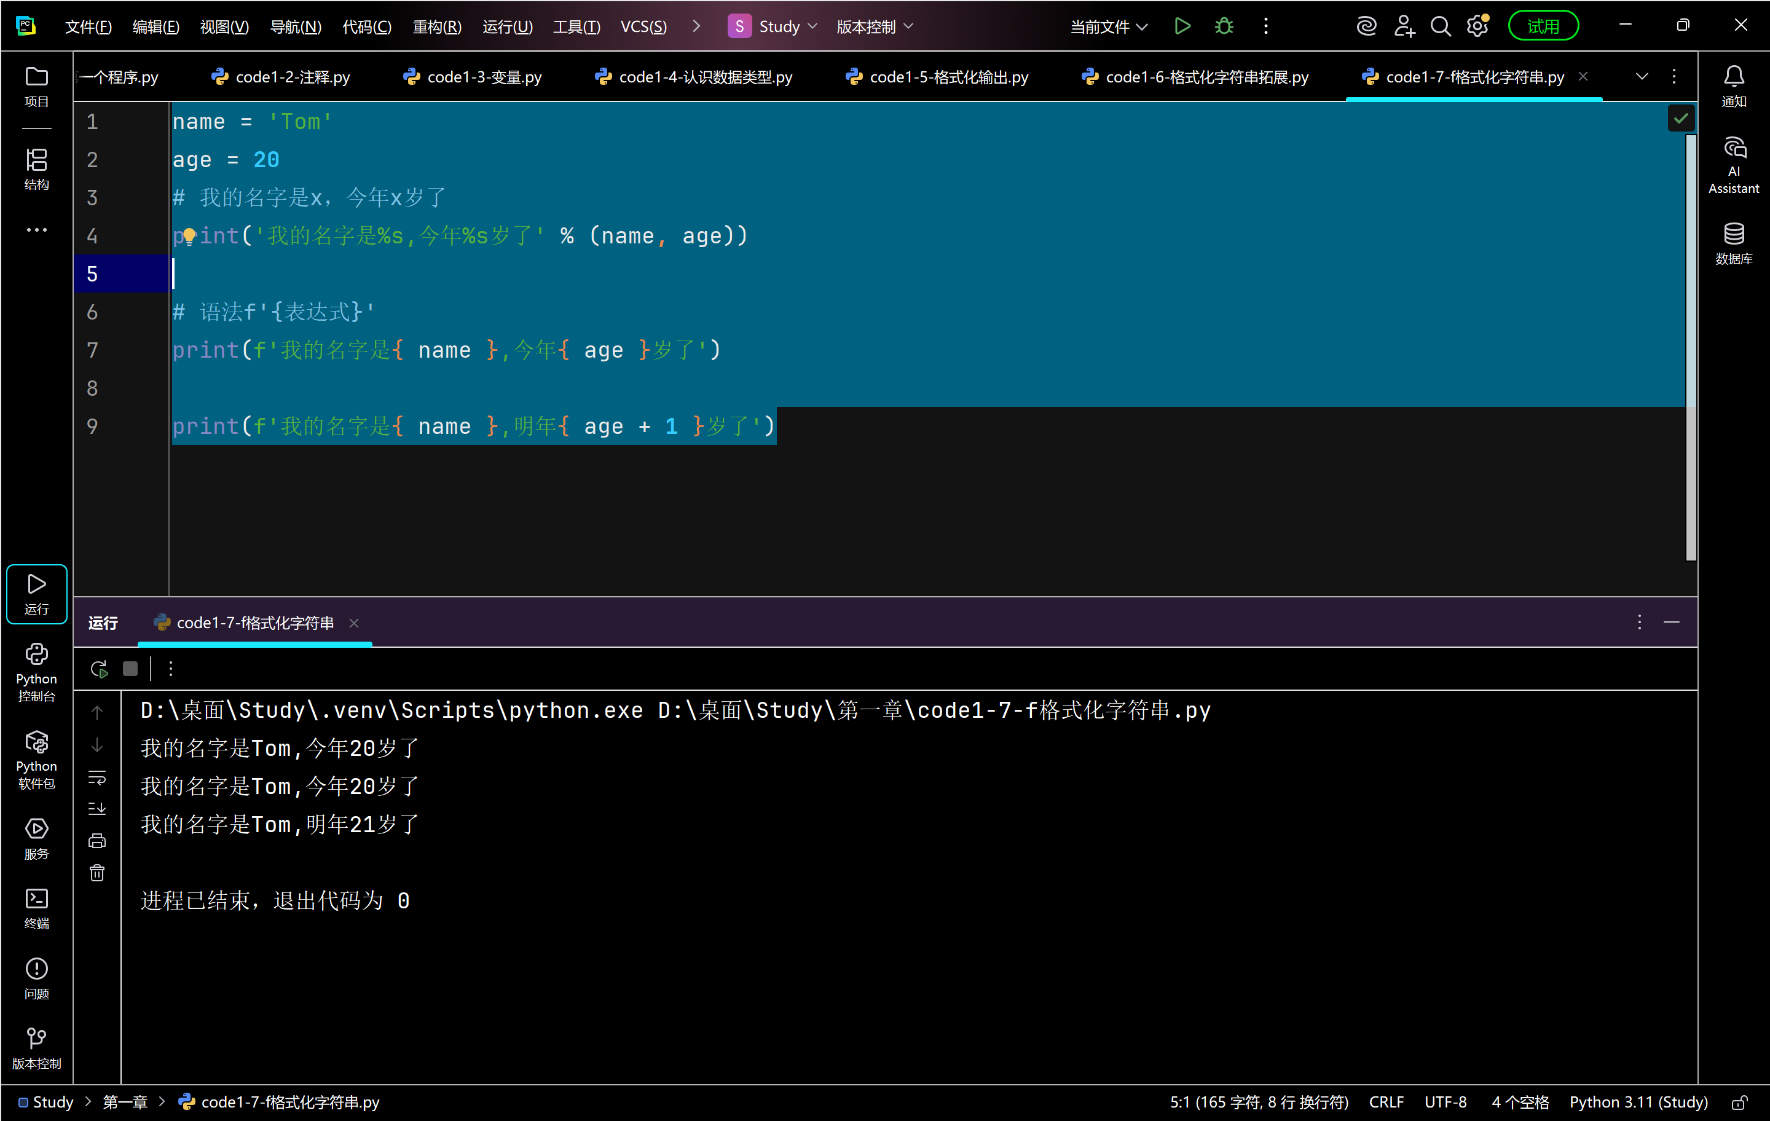The height and width of the screenshot is (1121, 1770).
Task: Click the Debug bug icon
Action: tap(1224, 26)
